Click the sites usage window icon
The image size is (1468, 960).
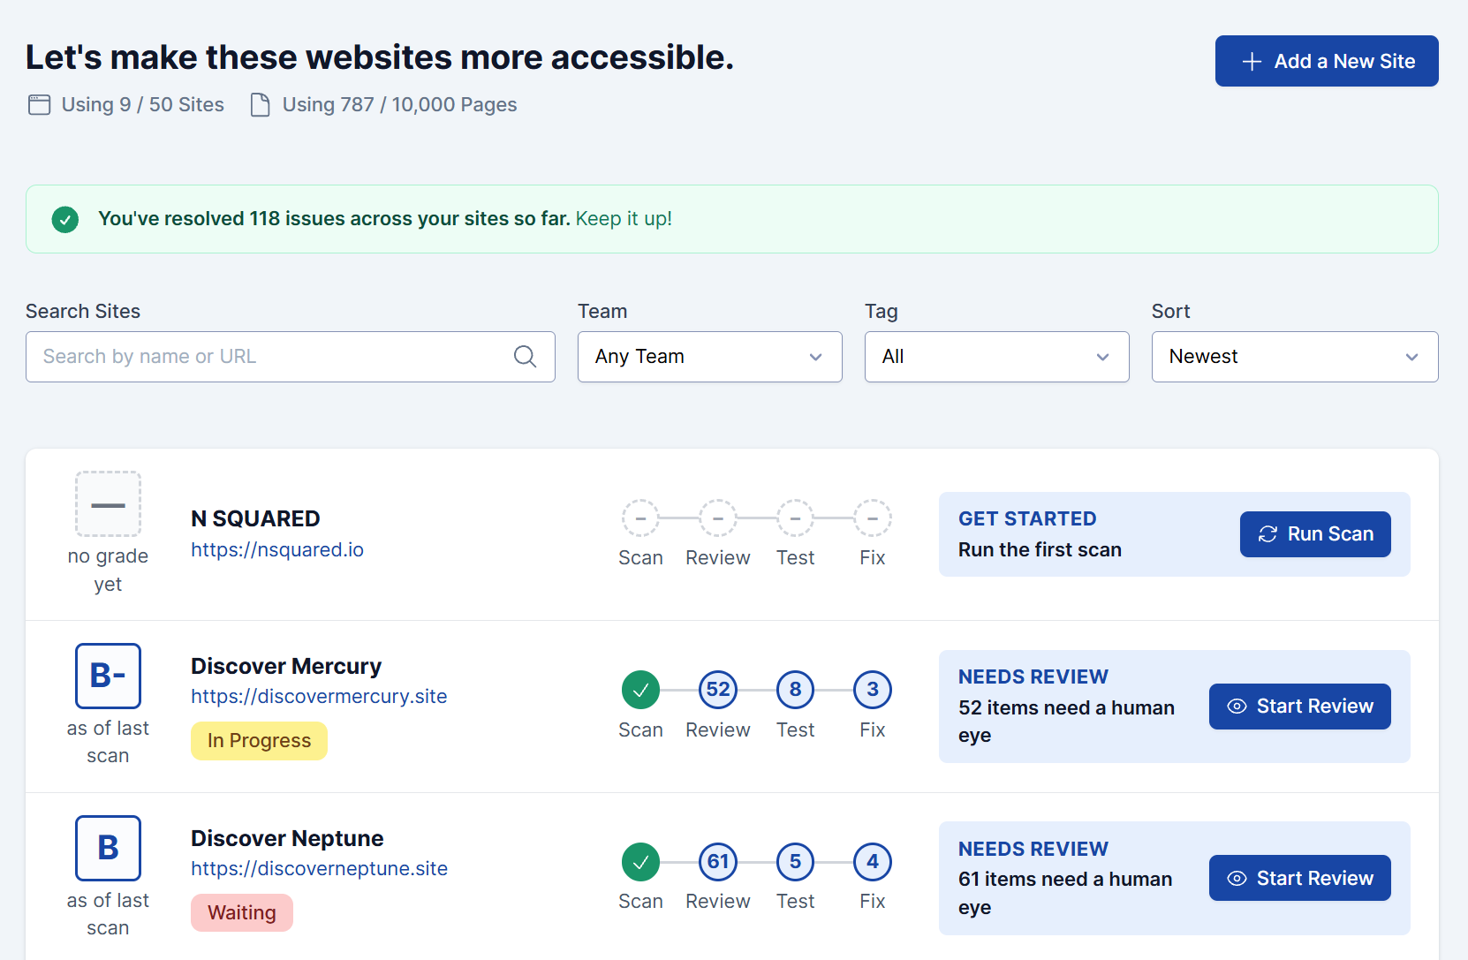point(40,105)
